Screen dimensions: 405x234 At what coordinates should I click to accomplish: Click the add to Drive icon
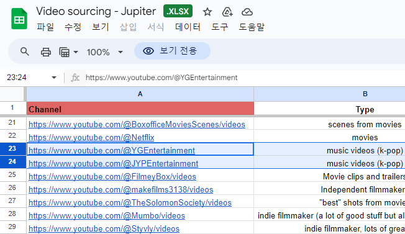coord(227,12)
